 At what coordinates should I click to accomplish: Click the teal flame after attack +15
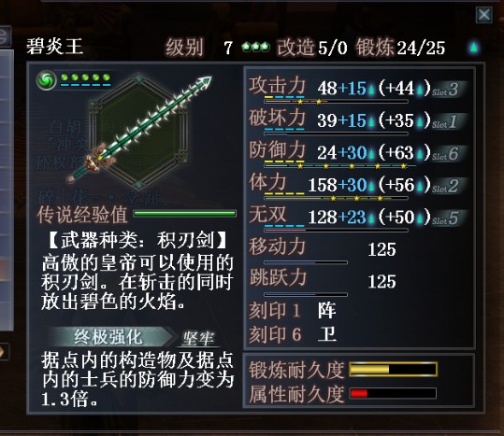point(371,90)
